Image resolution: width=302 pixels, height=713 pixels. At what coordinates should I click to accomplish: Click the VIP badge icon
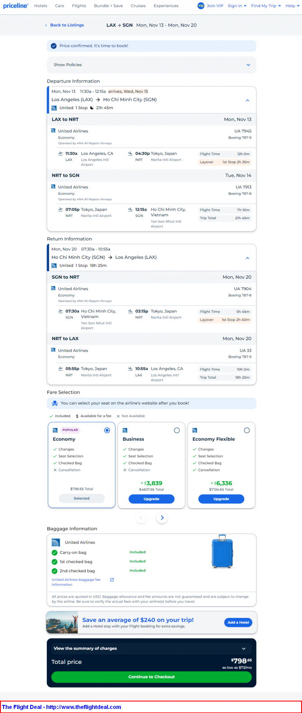click(201, 6)
